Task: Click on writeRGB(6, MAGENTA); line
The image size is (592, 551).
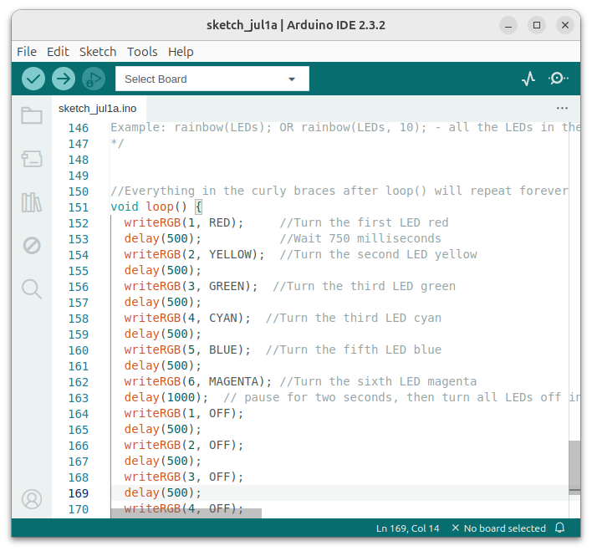Action: [198, 381]
